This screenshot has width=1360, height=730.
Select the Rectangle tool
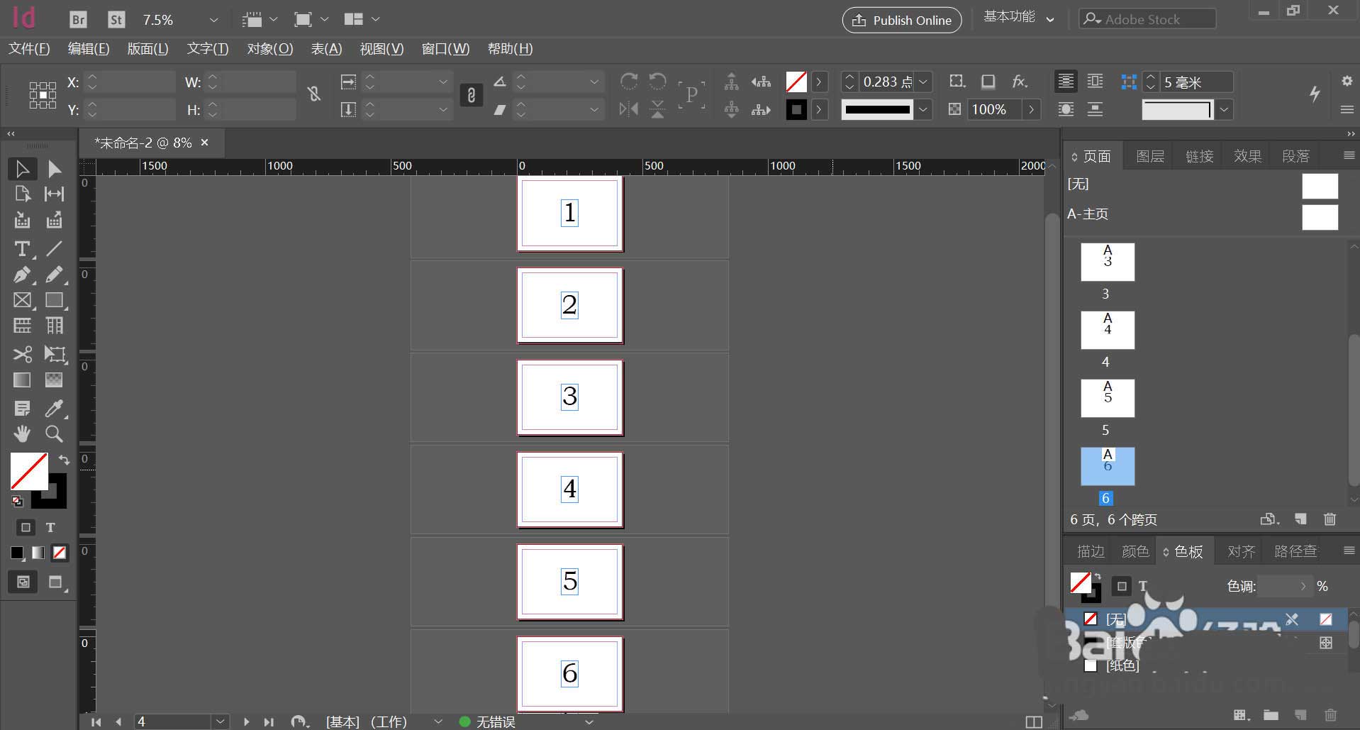[x=55, y=300]
